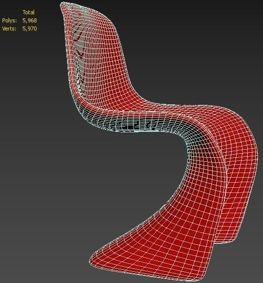263x283 pixels.
Task: Click the 'Polys:' label in viewport stats
Action: [9, 20]
